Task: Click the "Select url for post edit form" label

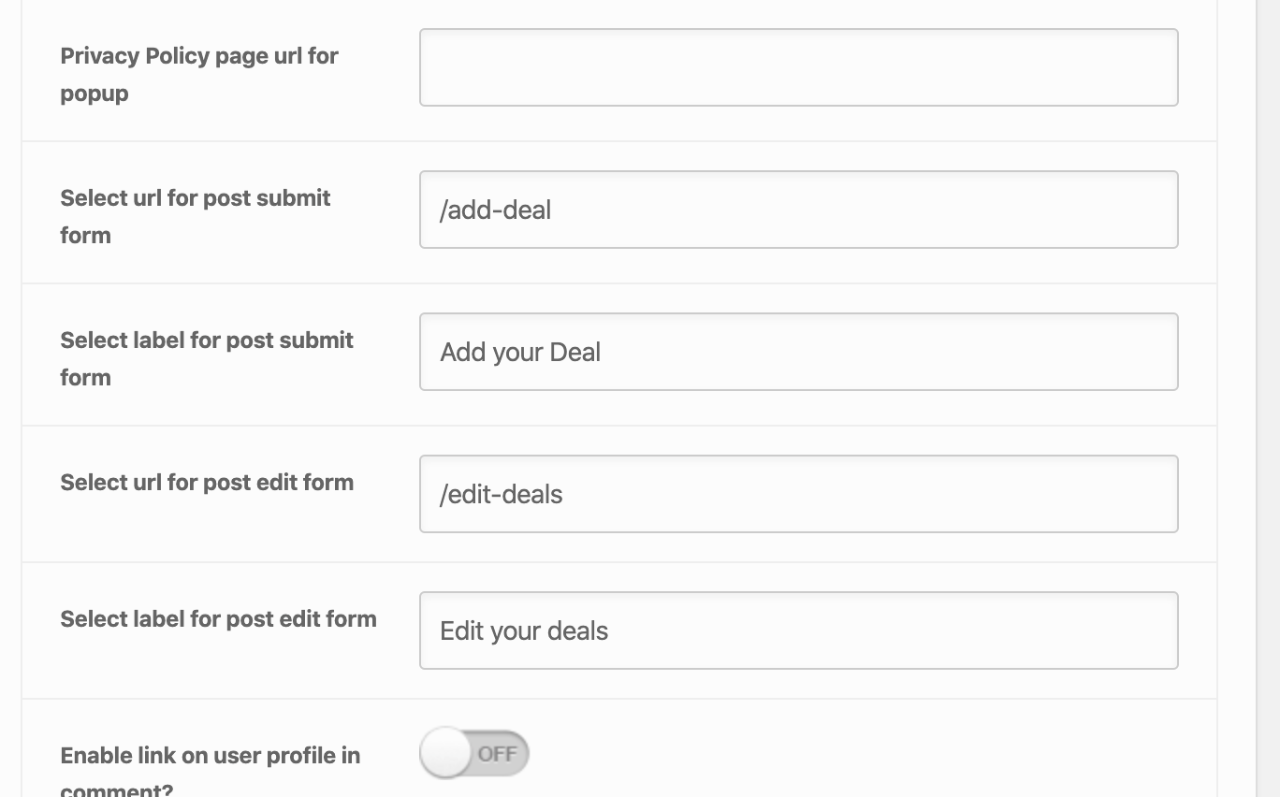Action: click(207, 483)
